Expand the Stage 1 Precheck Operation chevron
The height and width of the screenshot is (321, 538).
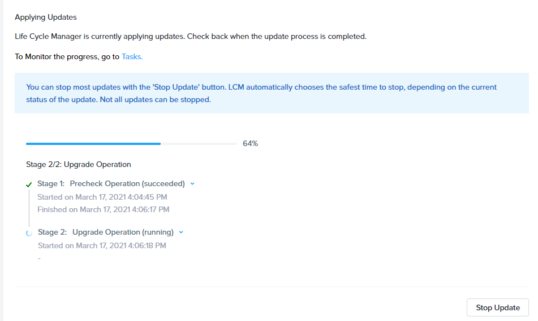192,184
